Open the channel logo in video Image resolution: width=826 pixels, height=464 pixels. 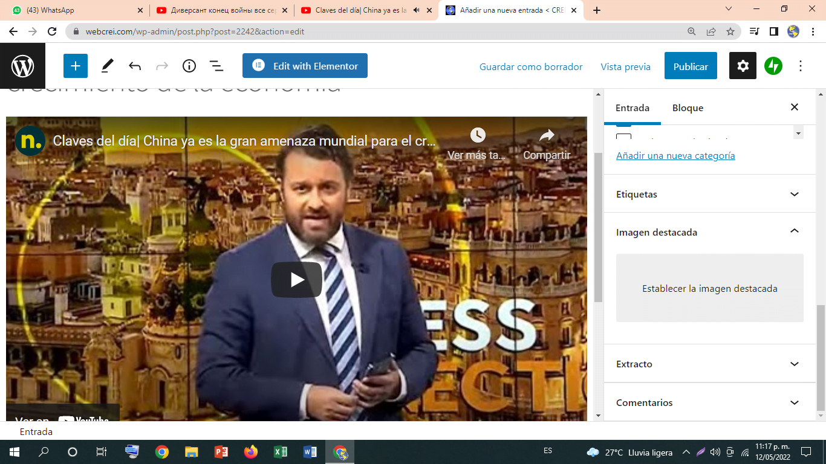[30, 141]
